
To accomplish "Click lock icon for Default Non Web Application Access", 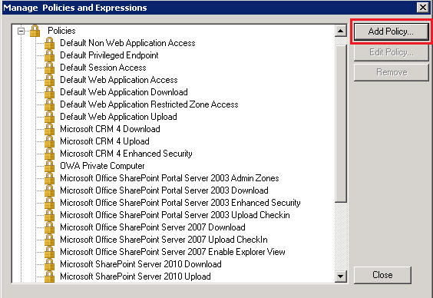I will [x=49, y=43].
